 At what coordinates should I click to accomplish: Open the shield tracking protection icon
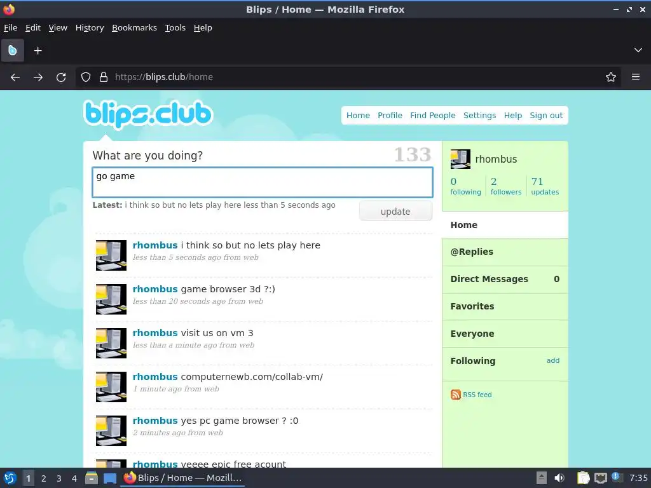[86, 77]
